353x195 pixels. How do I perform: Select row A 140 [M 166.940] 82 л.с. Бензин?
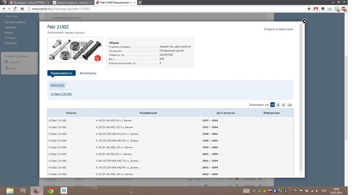pos(170,120)
